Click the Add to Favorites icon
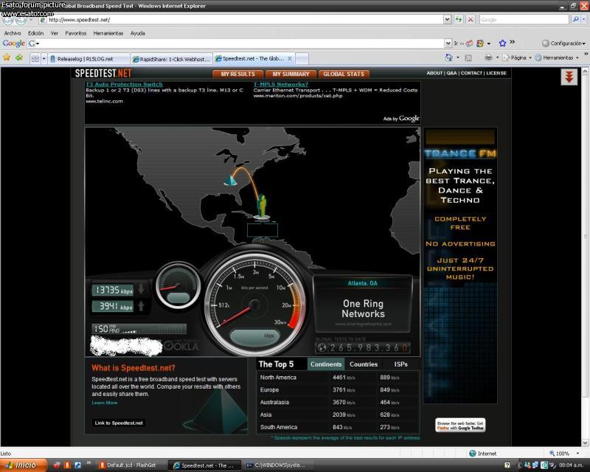 tap(19, 58)
